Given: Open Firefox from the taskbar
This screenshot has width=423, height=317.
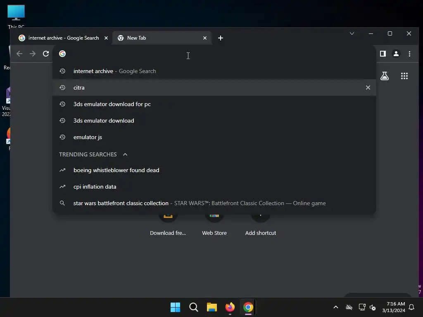Looking at the screenshot, I should point(230,307).
